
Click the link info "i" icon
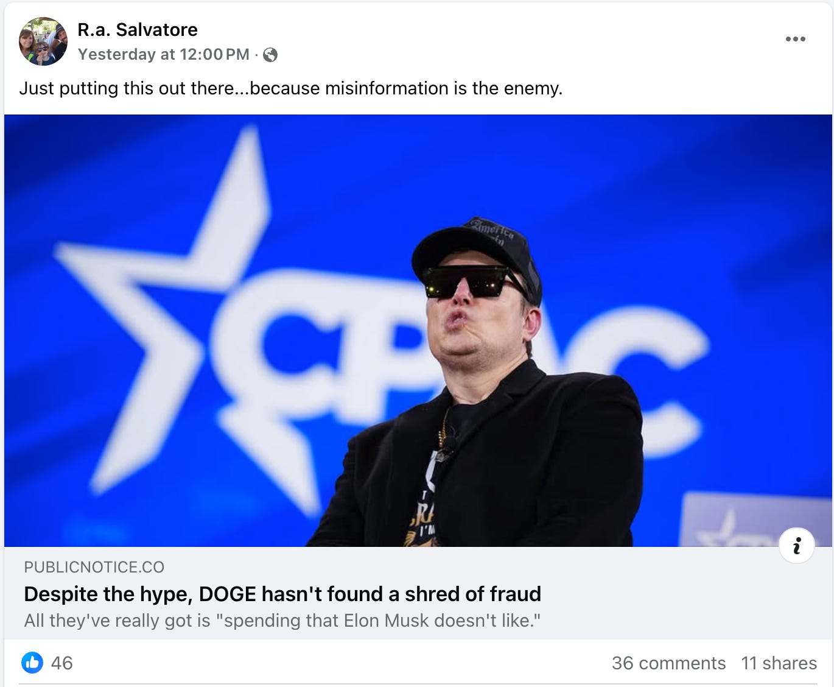coord(796,546)
